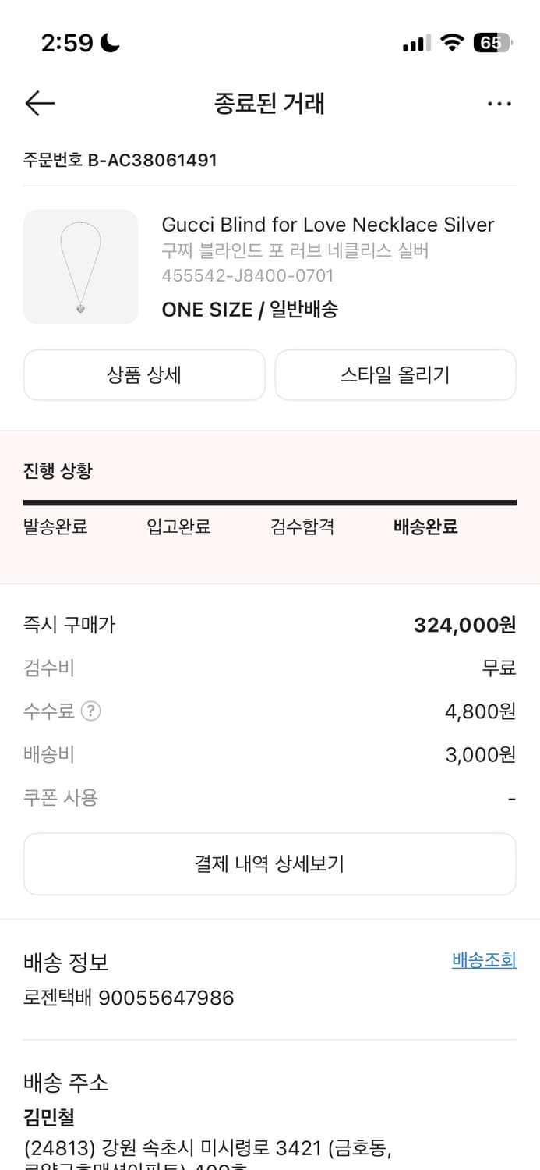Tap the order number B-AC38061491
The width and height of the screenshot is (540, 1170).
pyautogui.click(x=118, y=160)
